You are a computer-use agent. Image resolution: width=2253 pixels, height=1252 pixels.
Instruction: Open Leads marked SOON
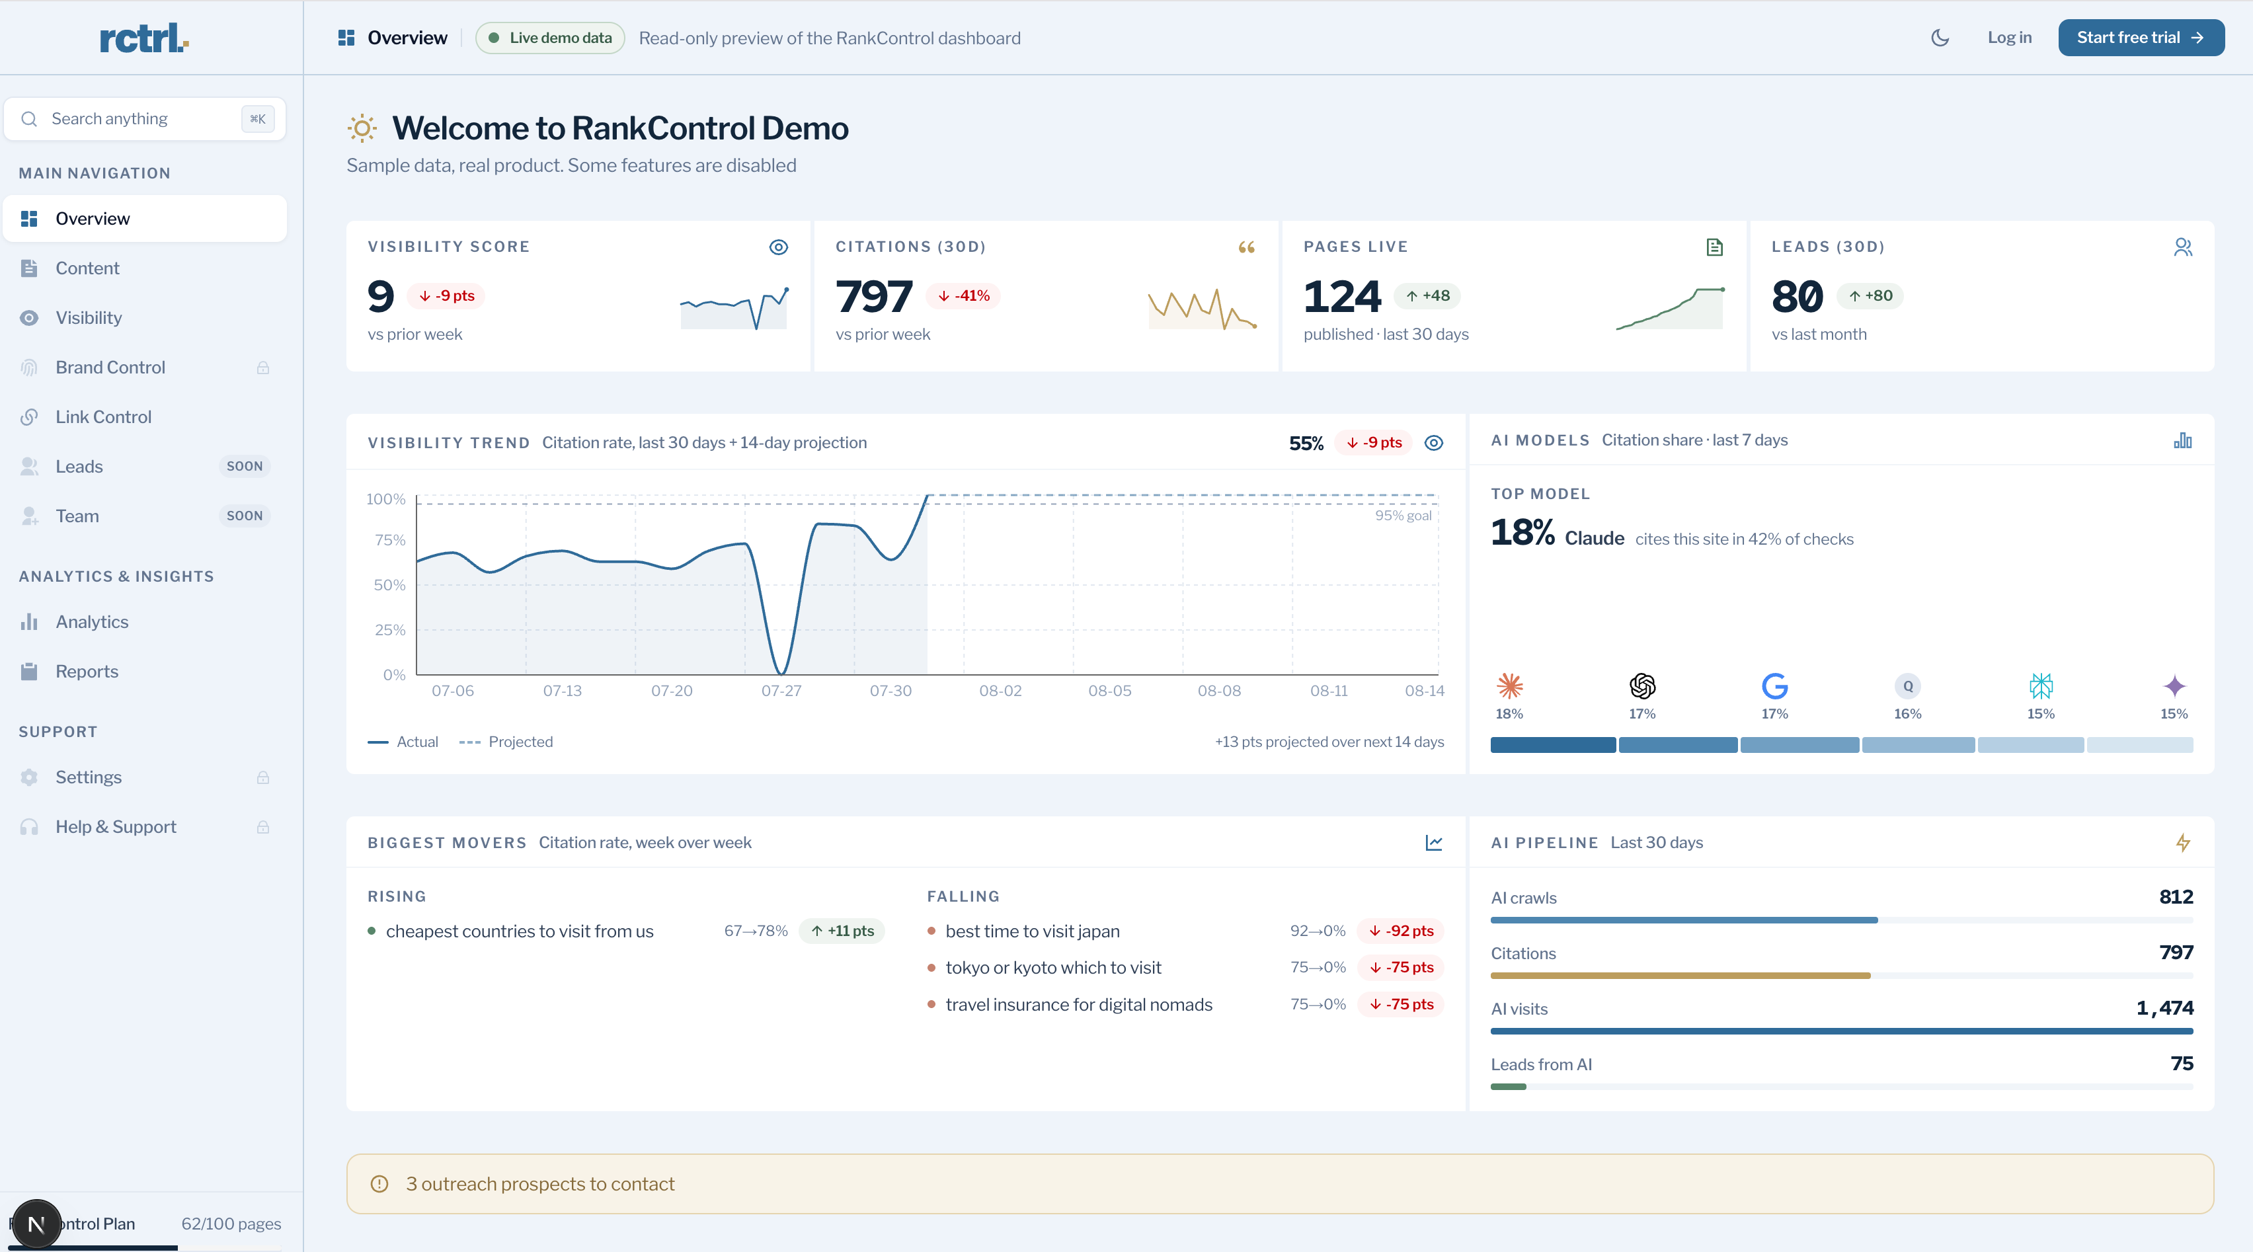(x=145, y=467)
